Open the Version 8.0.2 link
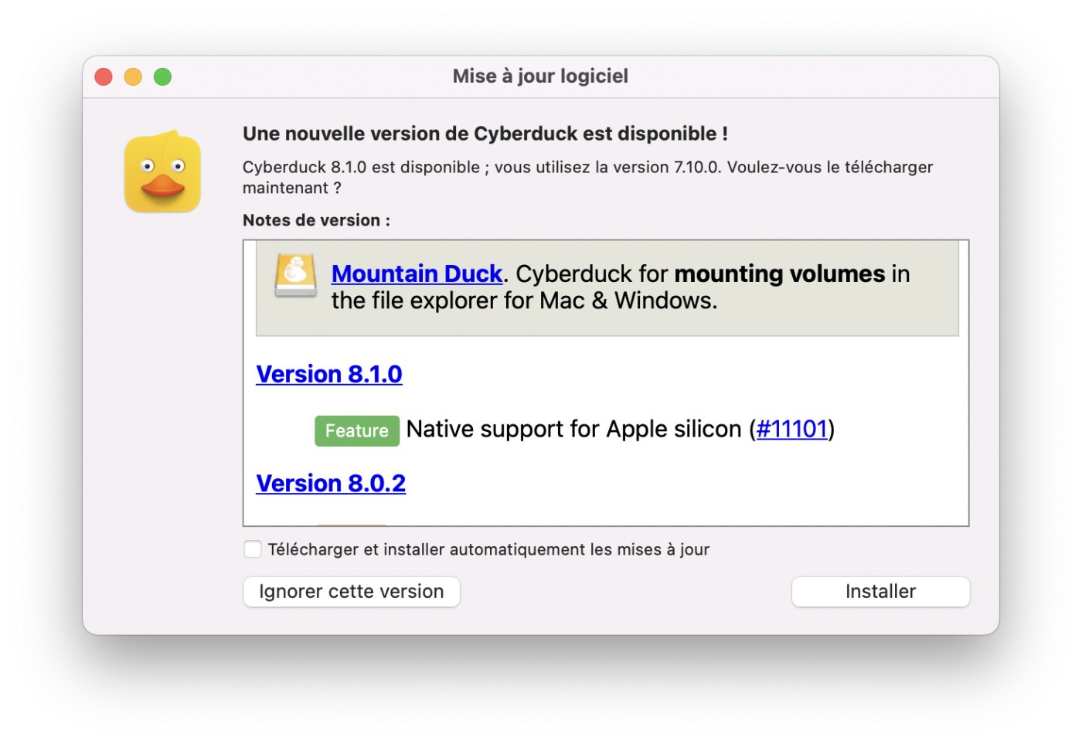Image resolution: width=1082 pixels, height=744 pixels. point(331,483)
